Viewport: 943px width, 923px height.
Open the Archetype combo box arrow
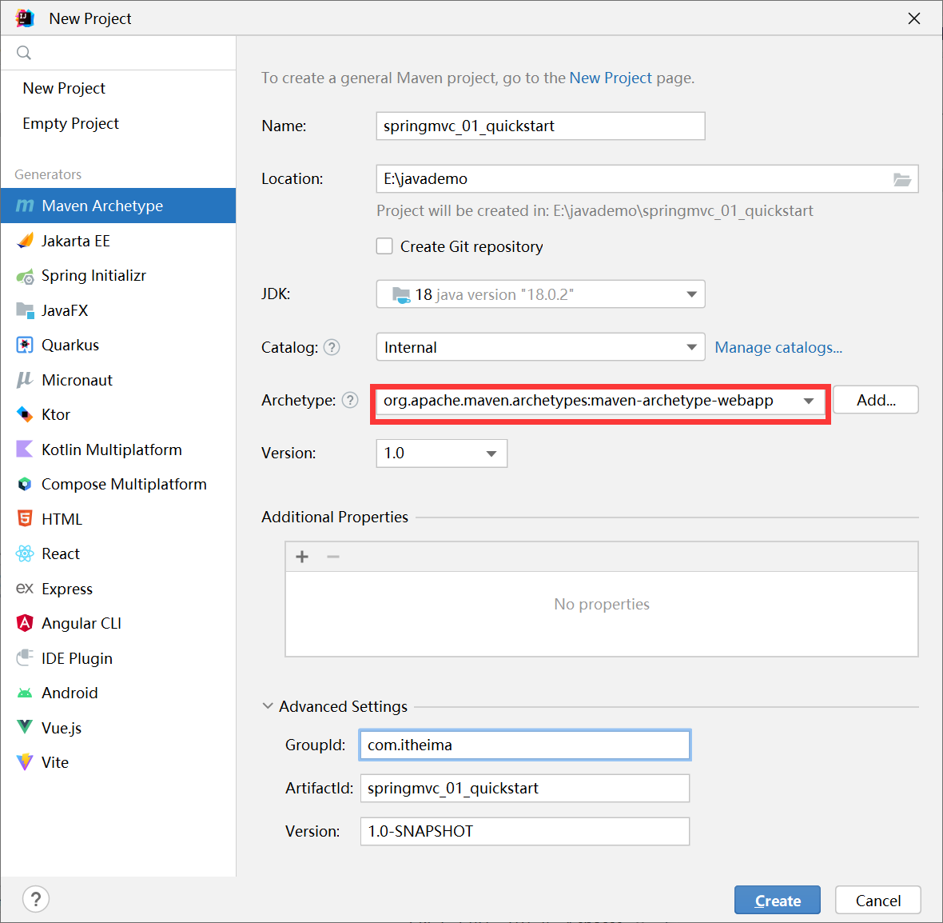click(x=808, y=401)
